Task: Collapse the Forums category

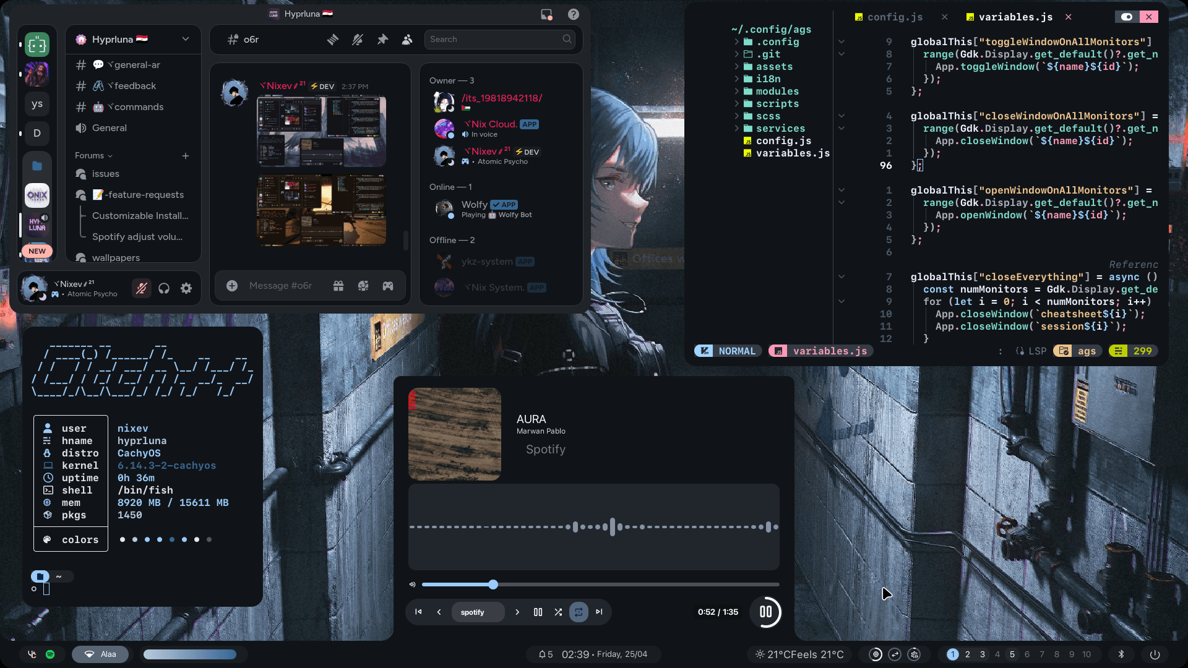Action: pos(93,156)
